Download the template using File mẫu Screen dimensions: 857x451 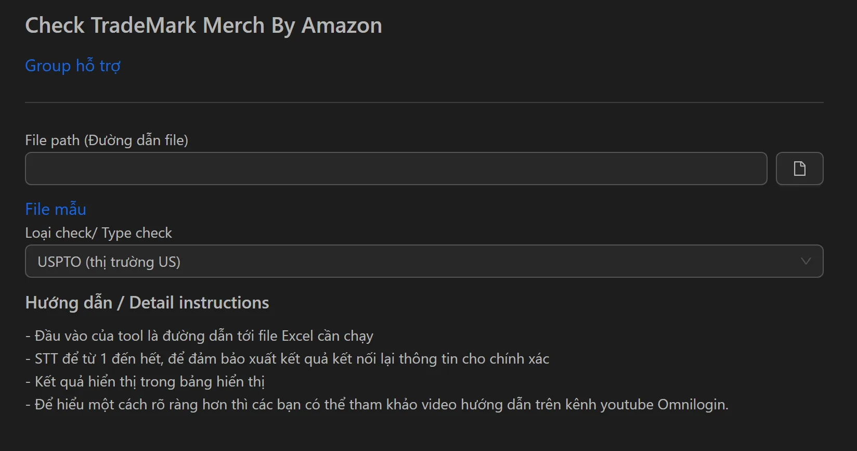click(55, 209)
